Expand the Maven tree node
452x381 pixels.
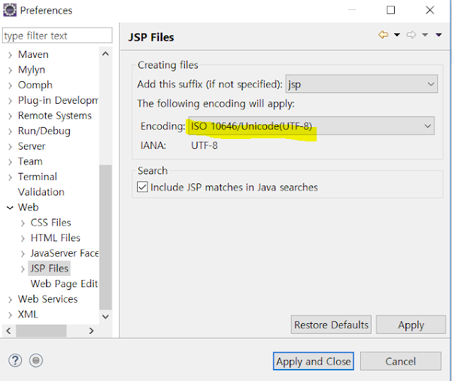(x=11, y=55)
